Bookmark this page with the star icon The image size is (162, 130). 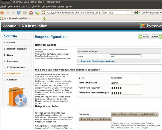tap(128, 13)
